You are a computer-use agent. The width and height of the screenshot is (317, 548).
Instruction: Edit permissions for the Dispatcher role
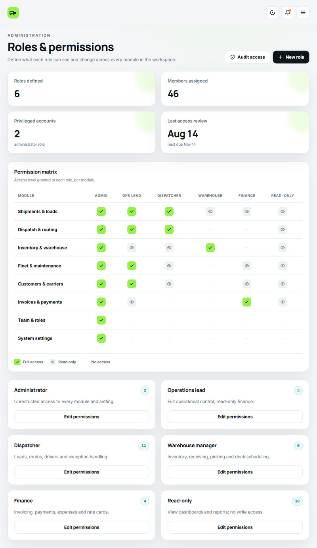[x=82, y=472]
